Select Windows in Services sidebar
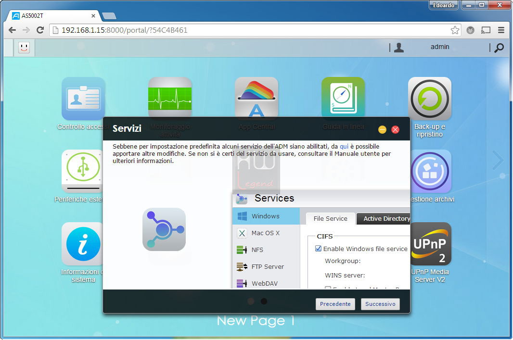The width and height of the screenshot is (513, 340). point(266,216)
